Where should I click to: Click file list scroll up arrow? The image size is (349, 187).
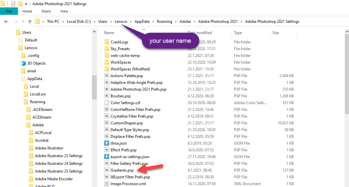[x=347, y=31]
